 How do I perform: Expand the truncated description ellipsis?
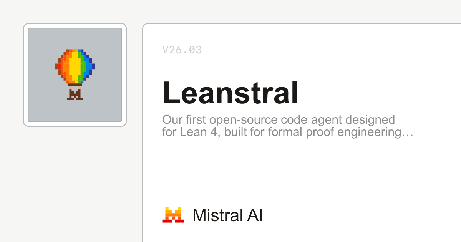point(409,133)
